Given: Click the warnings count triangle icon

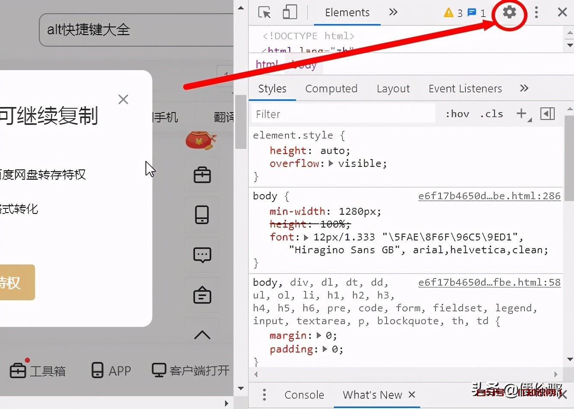Looking at the screenshot, I should (x=448, y=12).
